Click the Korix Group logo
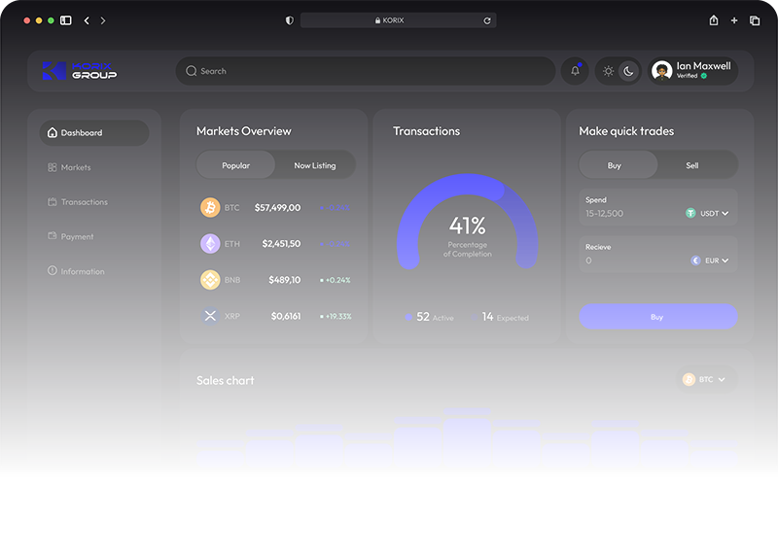This screenshot has height=557, width=778. (x=80, y=71)
